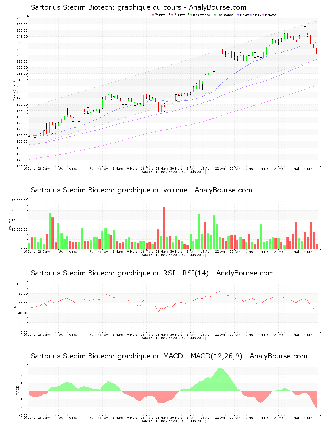Click the "2 Fév" date on volume chart
332x429 pixels.
click(59, 252)
